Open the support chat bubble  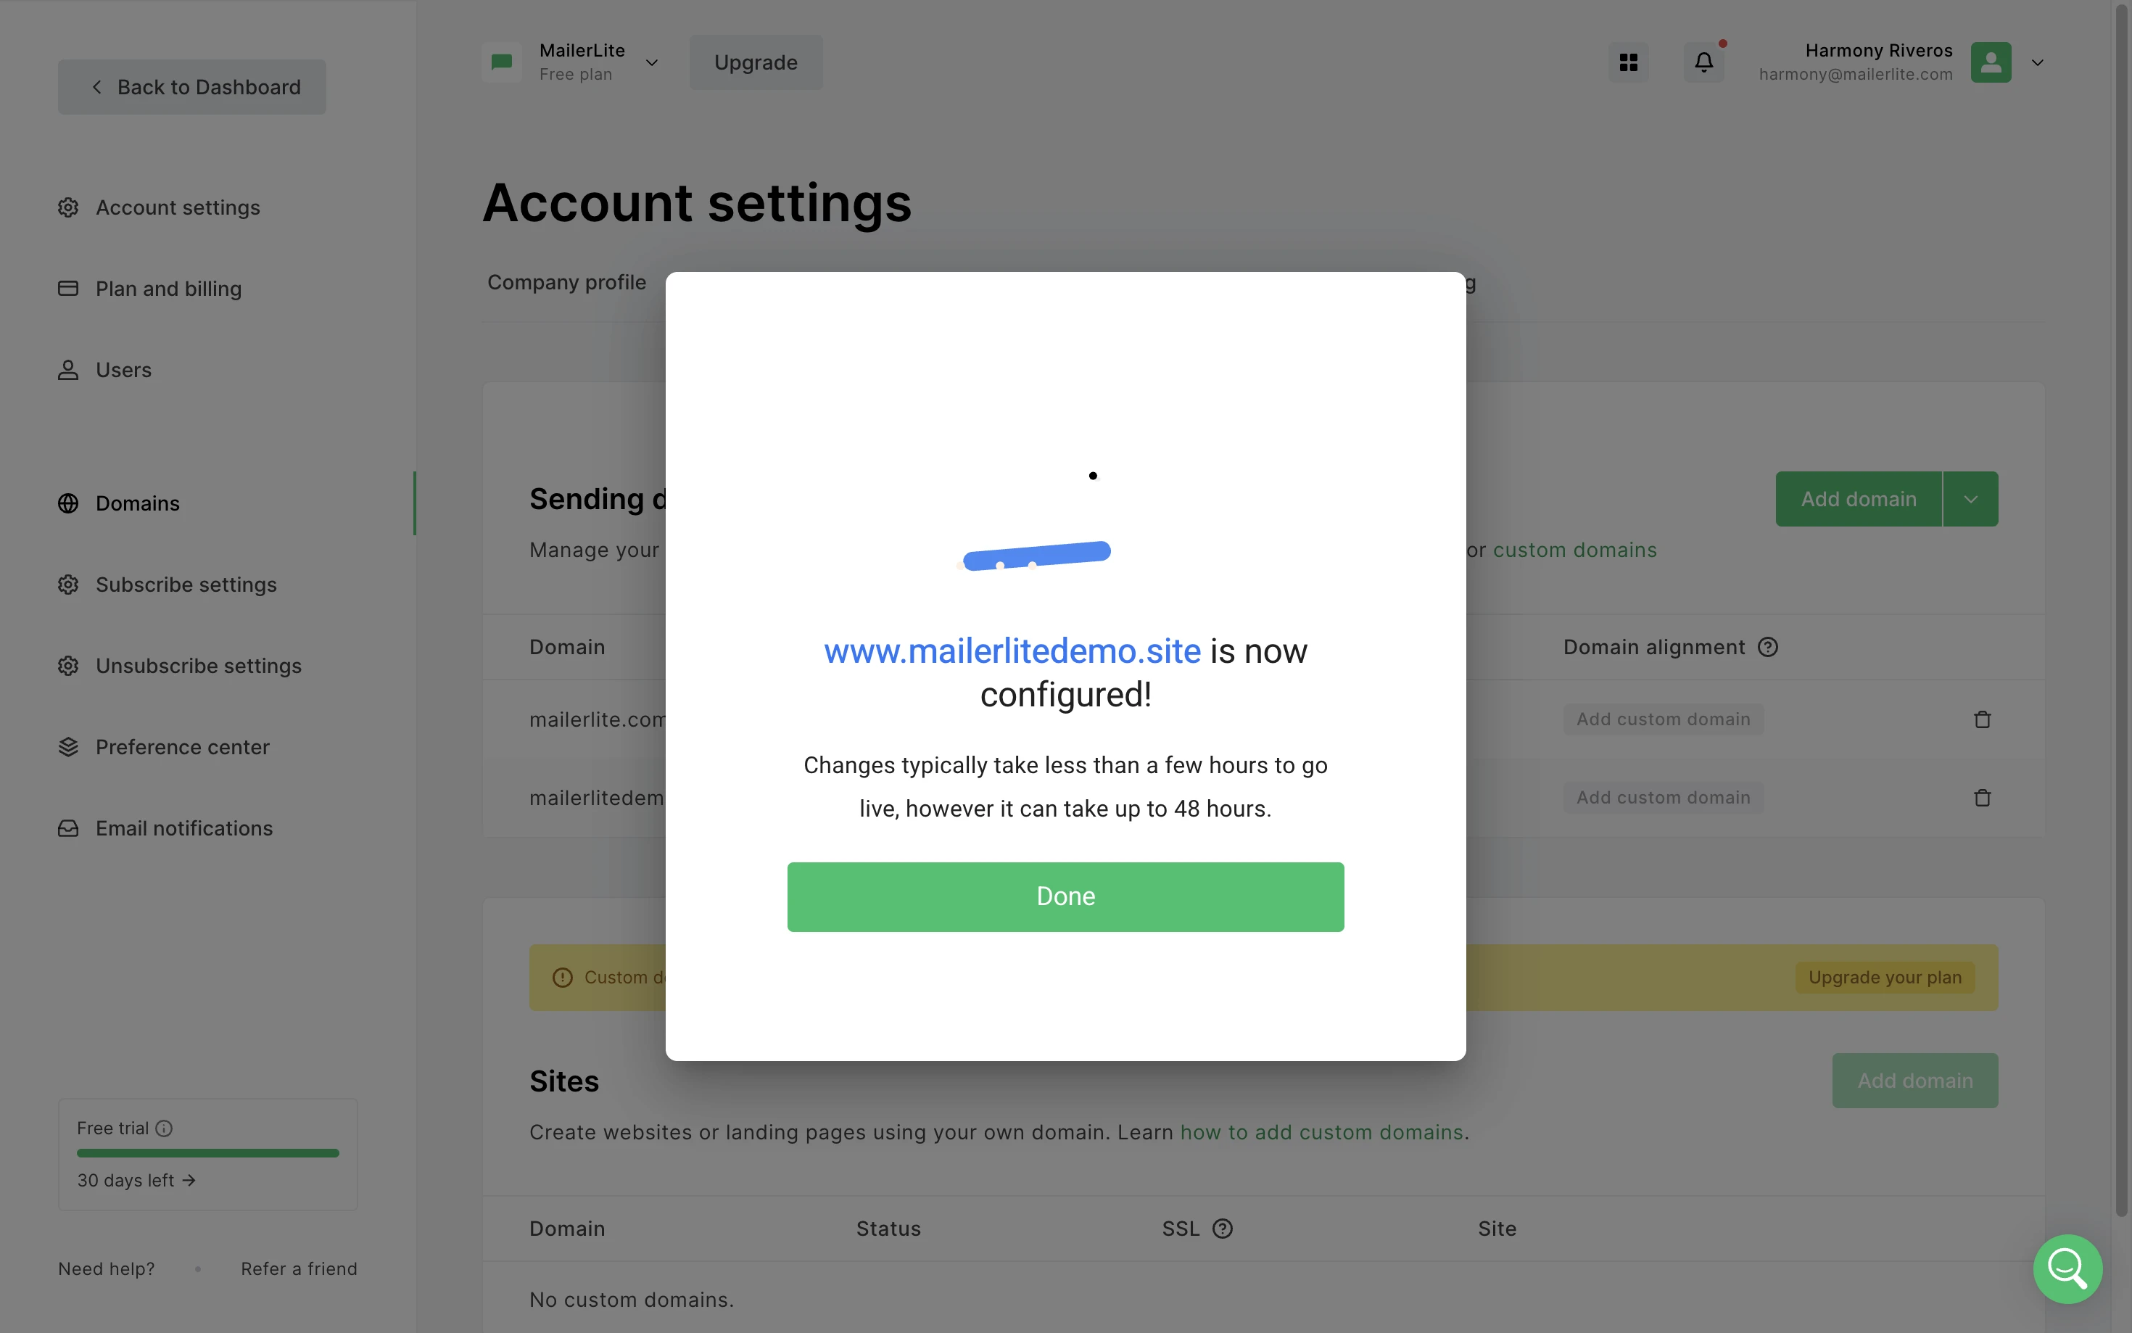pyautogui.click(x=2067, y=1268)
